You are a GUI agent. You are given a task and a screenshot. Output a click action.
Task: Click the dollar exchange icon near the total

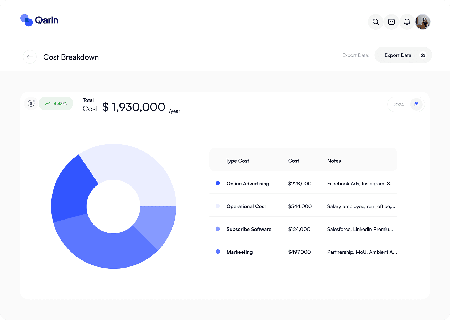point(31,103)
